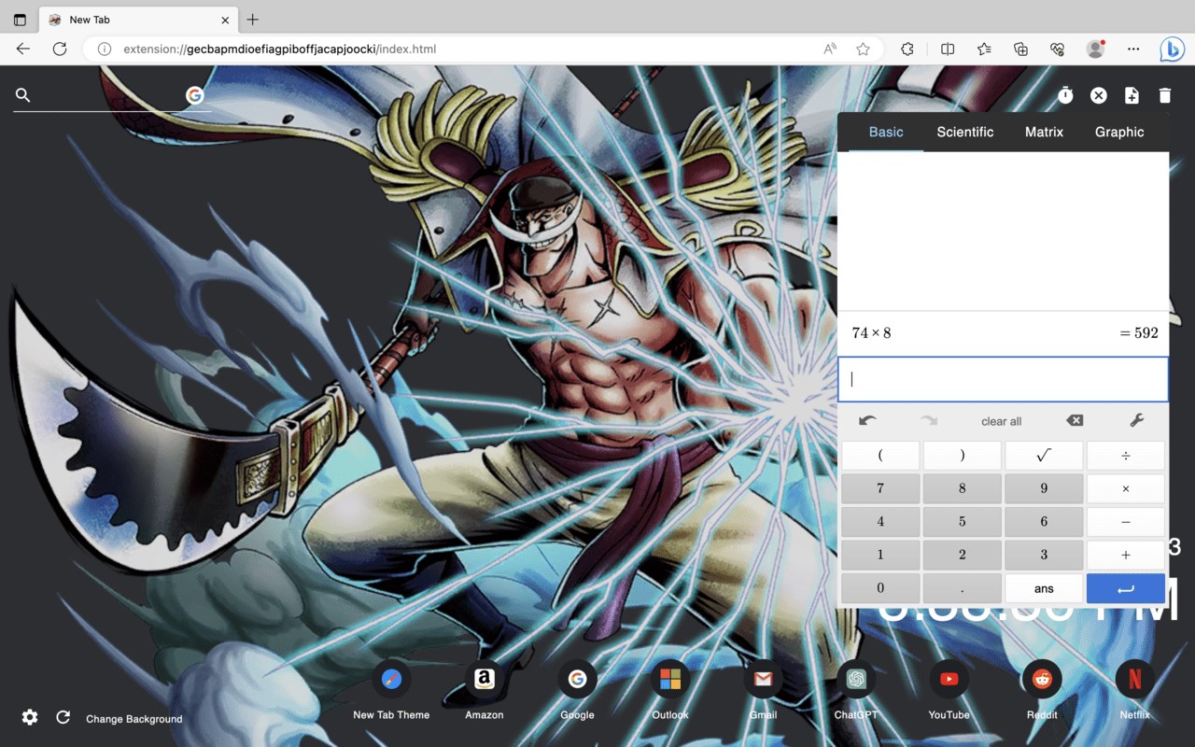Viewport: 1195px width, 747px height.
Task: Open page settings gear icon
Action: tap(30, 717)
